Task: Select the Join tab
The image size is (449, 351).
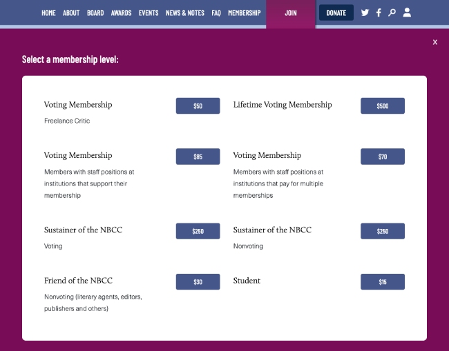Action: tap(291, 13)
